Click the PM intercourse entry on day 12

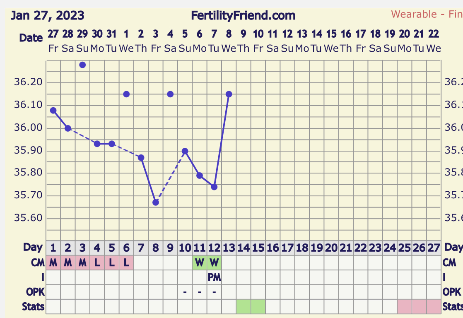coord(215,277)
